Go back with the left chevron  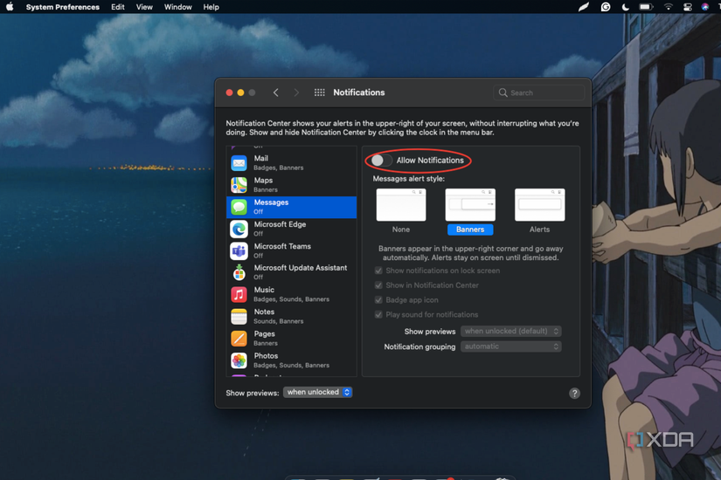click(x=276, y=93)
